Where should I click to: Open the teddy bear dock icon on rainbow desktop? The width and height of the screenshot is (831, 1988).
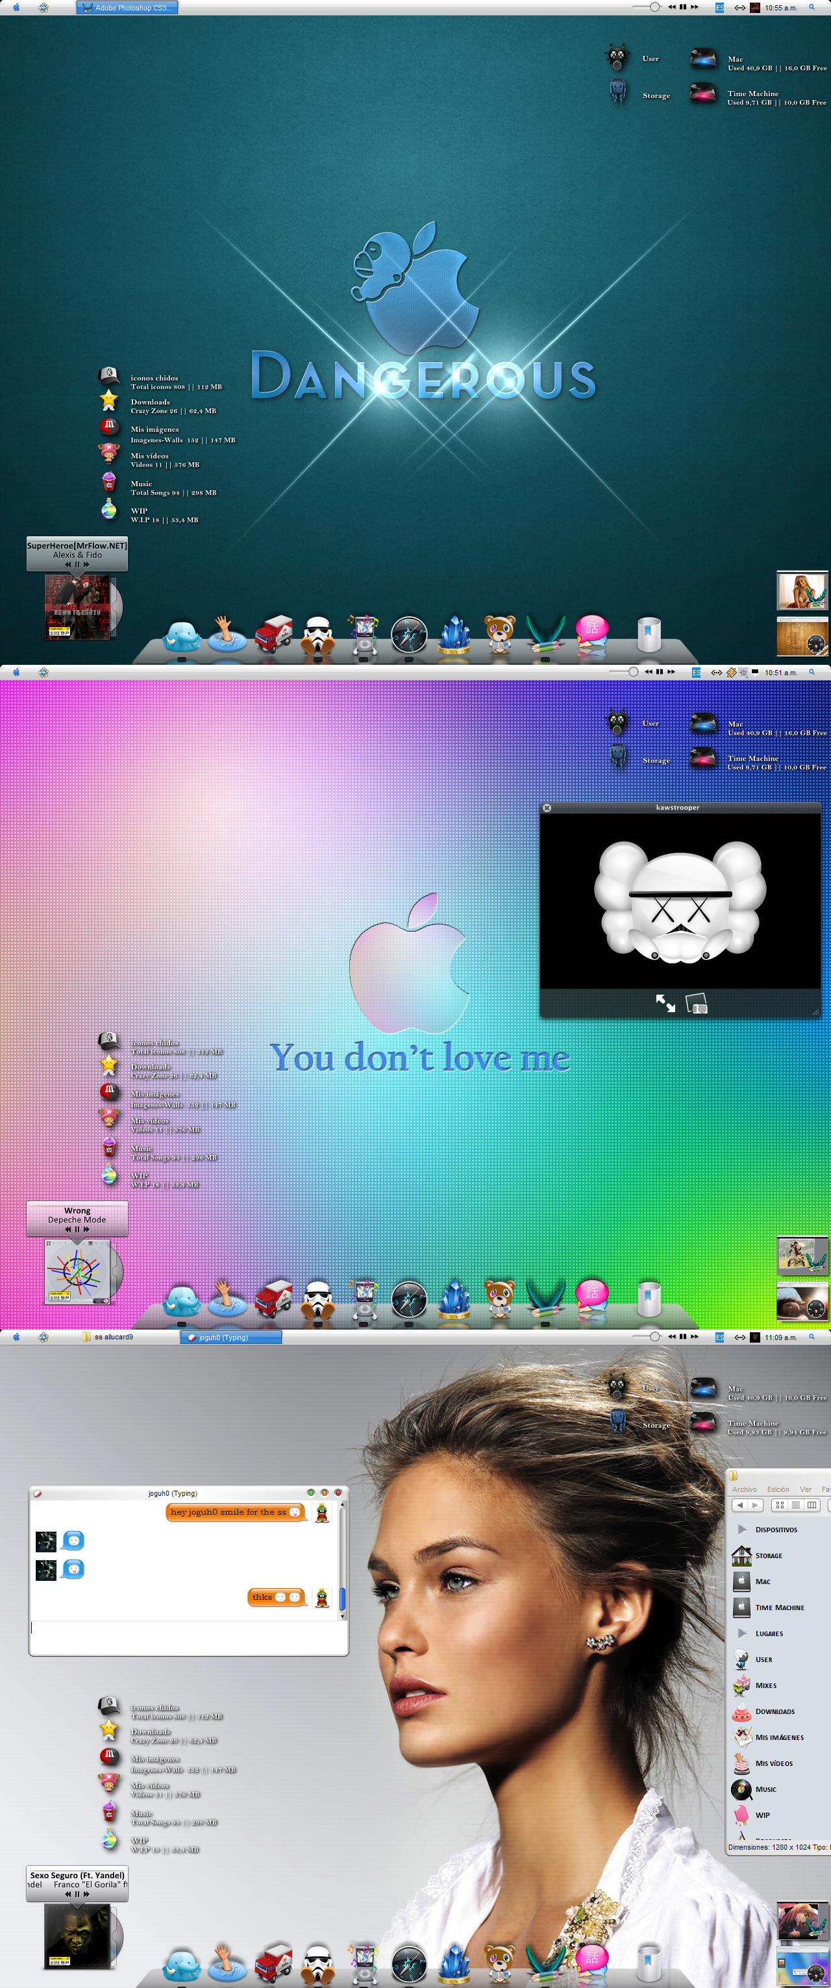pos(500,1300)
